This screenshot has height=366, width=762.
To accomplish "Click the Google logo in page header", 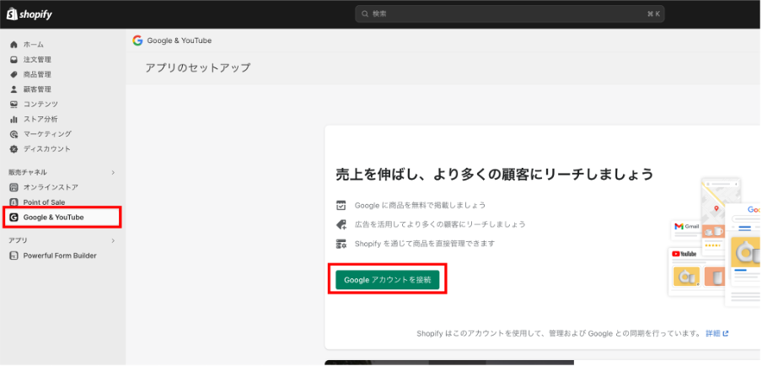I will [x=137, y=40].
